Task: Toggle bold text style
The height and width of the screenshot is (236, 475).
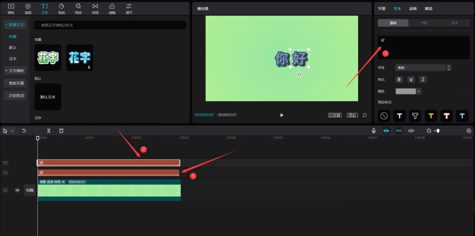Action: 399,80
